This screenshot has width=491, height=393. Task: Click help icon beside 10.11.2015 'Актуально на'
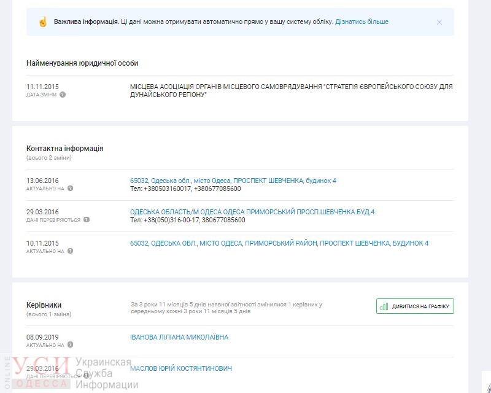click(x=70, y=251)
